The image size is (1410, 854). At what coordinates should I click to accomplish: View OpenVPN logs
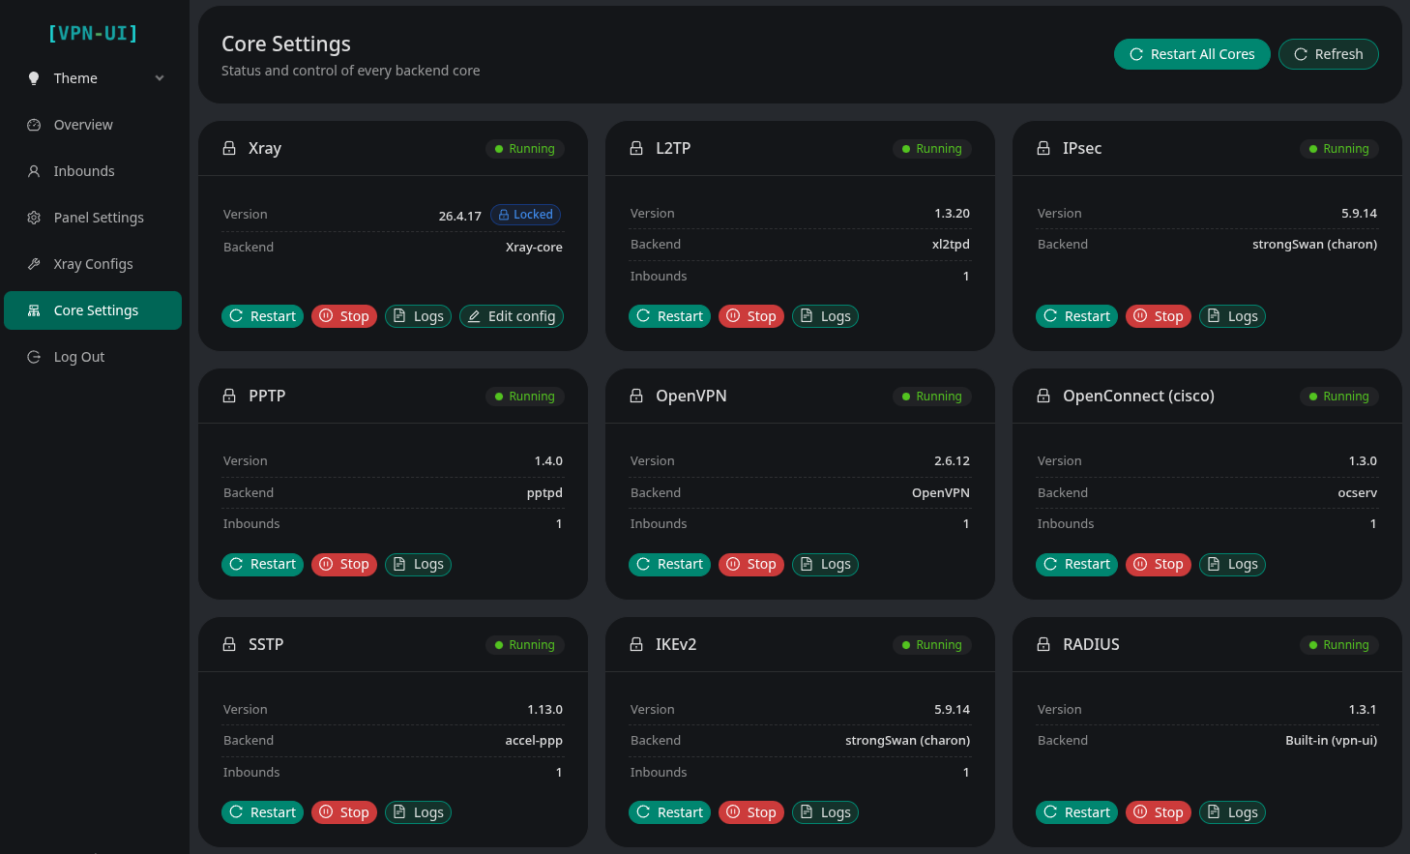825,564
